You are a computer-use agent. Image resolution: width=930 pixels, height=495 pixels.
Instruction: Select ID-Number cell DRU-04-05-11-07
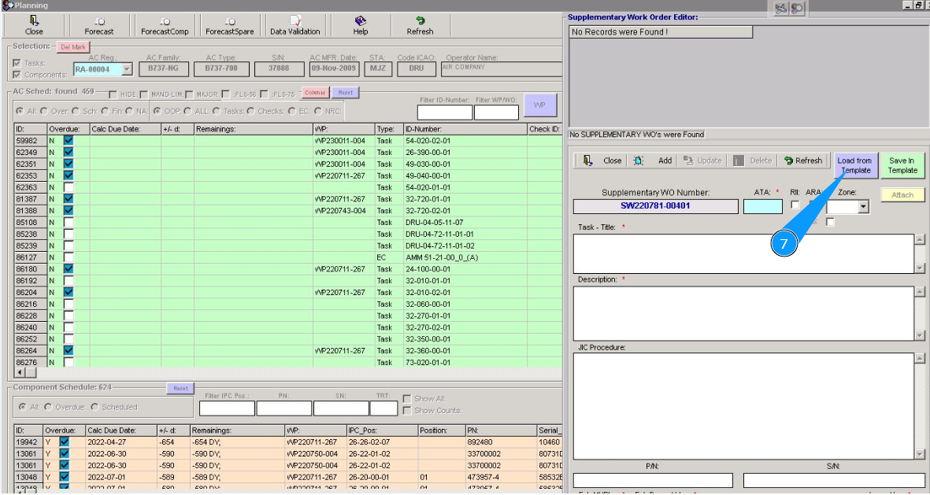(465, 222)
